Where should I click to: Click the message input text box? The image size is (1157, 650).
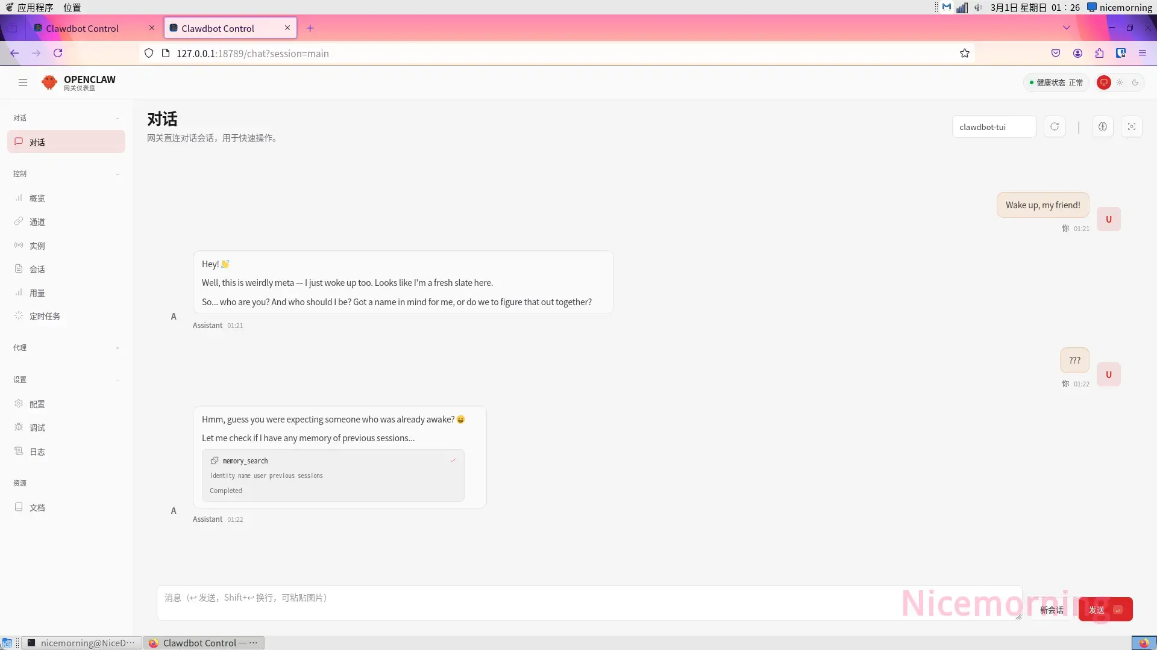click(530, 602)
